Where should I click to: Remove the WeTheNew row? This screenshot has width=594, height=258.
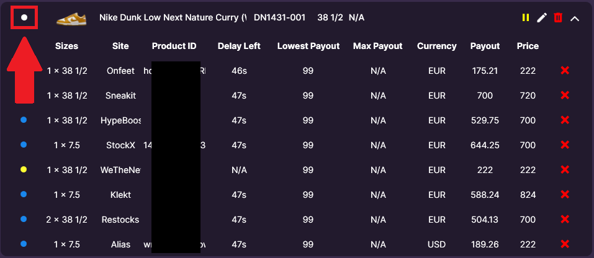point(565,170)
